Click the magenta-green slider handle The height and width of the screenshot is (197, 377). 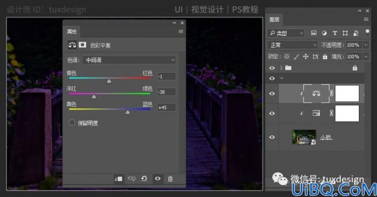[x=94, y=97]
